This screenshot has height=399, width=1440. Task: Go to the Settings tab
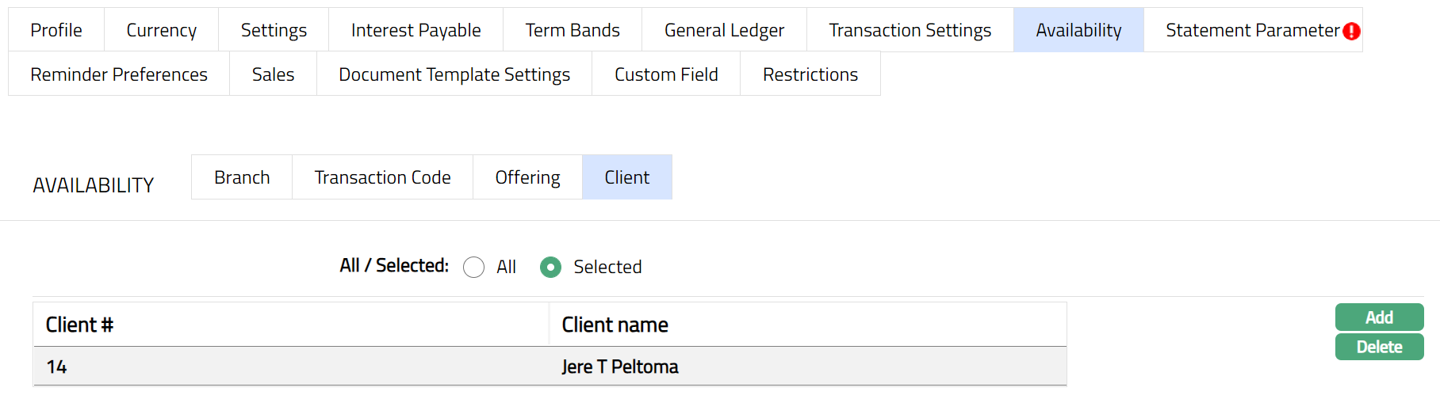coord(274,30)
